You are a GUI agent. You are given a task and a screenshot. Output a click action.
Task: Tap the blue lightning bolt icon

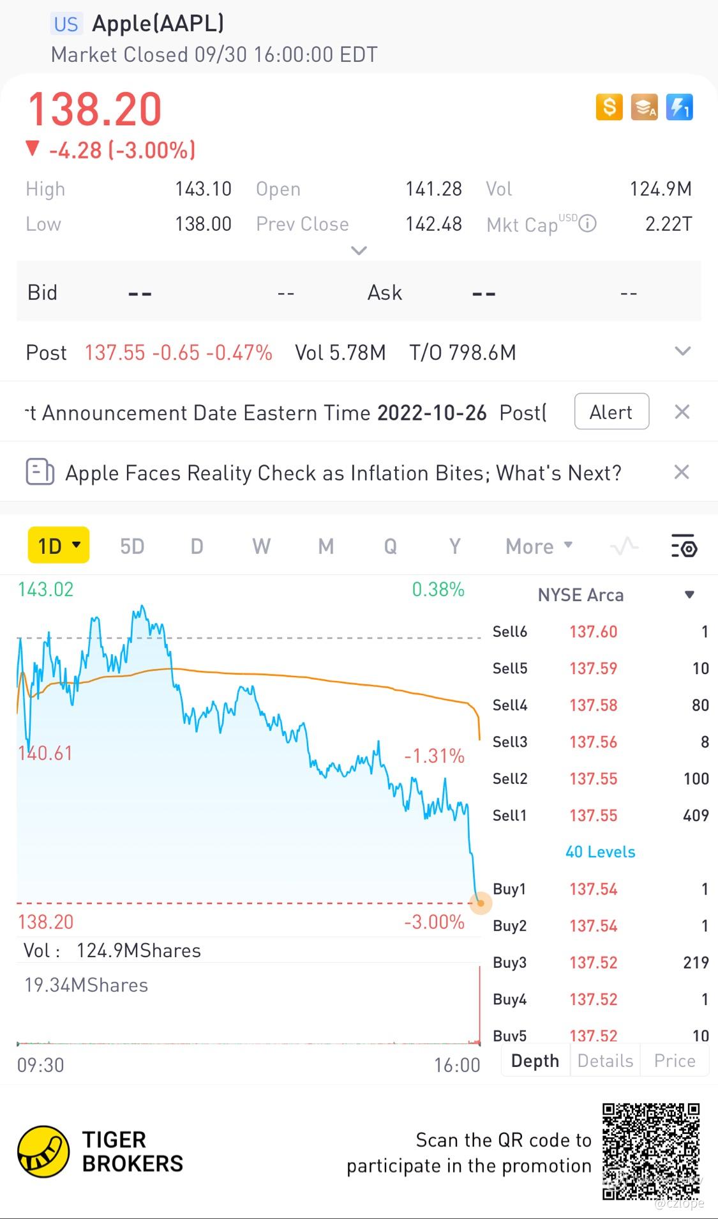coord(679,107)
